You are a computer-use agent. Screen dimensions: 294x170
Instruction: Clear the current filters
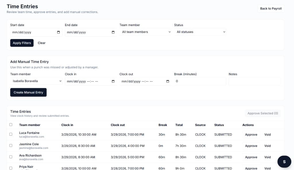click(41, 43)
